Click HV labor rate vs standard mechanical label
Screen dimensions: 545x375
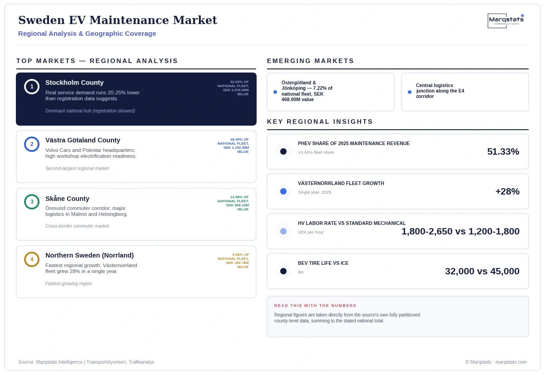tap(352, 223)
